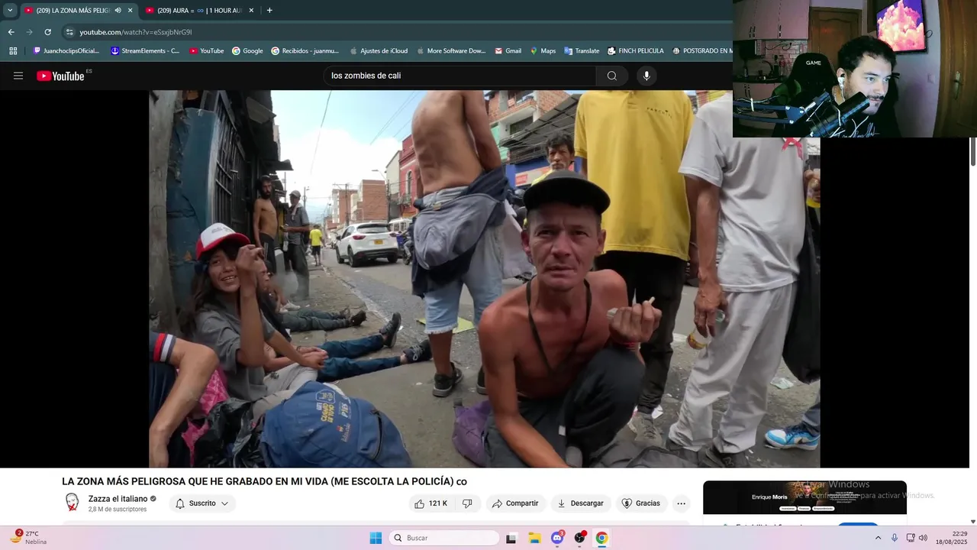This screenshot has height=550, width=977.
Task: Click the YouTube logo to go home
Action: [60, 76]
